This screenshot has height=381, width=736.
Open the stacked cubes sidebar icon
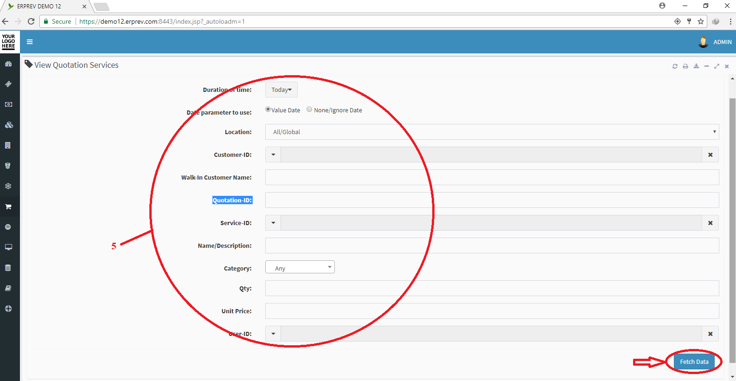(8, 125)
